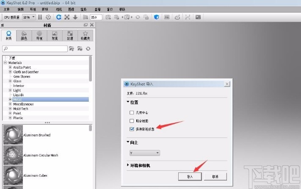Select the Liquids tree item
The image size is (301, 189).
click(x=19, y=95)
